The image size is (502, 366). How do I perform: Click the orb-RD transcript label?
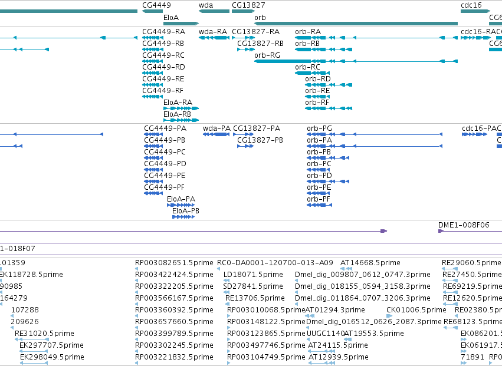(318, 79)
